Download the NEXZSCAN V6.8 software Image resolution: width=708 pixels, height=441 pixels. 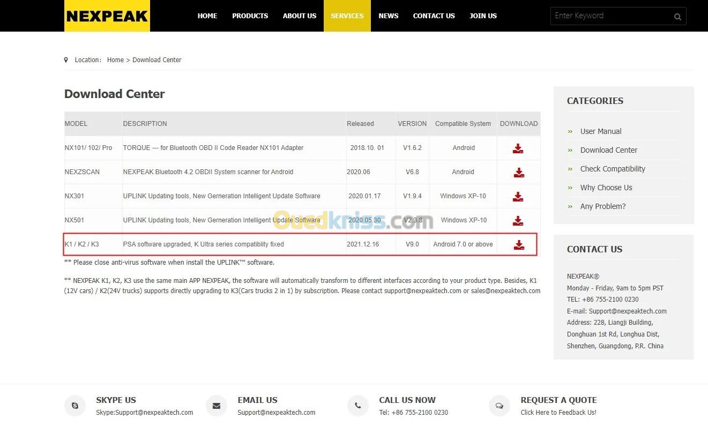pyautogui.click(x=518, y=173)
